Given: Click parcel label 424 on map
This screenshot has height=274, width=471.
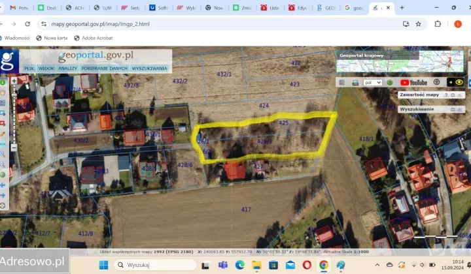Looking at the screenshot, I should point(264,106).
